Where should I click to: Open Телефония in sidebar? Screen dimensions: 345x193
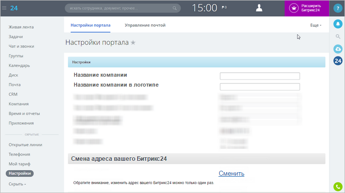pos(19,154)
